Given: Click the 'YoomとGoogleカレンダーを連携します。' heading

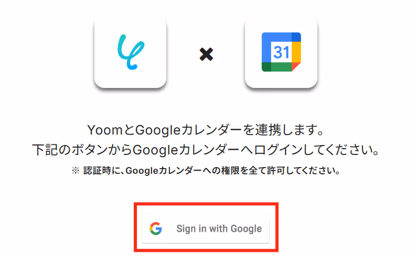Looking at the screenshot, I should [x=206, y=130].
